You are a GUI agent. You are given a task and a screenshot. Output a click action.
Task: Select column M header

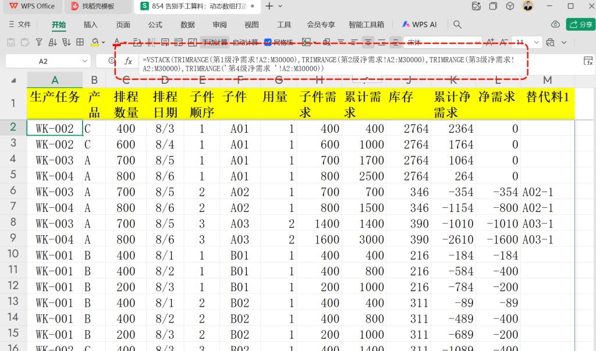547,80
